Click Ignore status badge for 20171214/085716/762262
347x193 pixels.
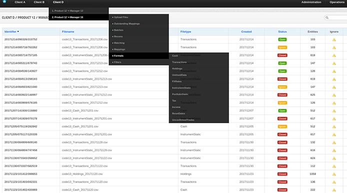pos(282,47)
